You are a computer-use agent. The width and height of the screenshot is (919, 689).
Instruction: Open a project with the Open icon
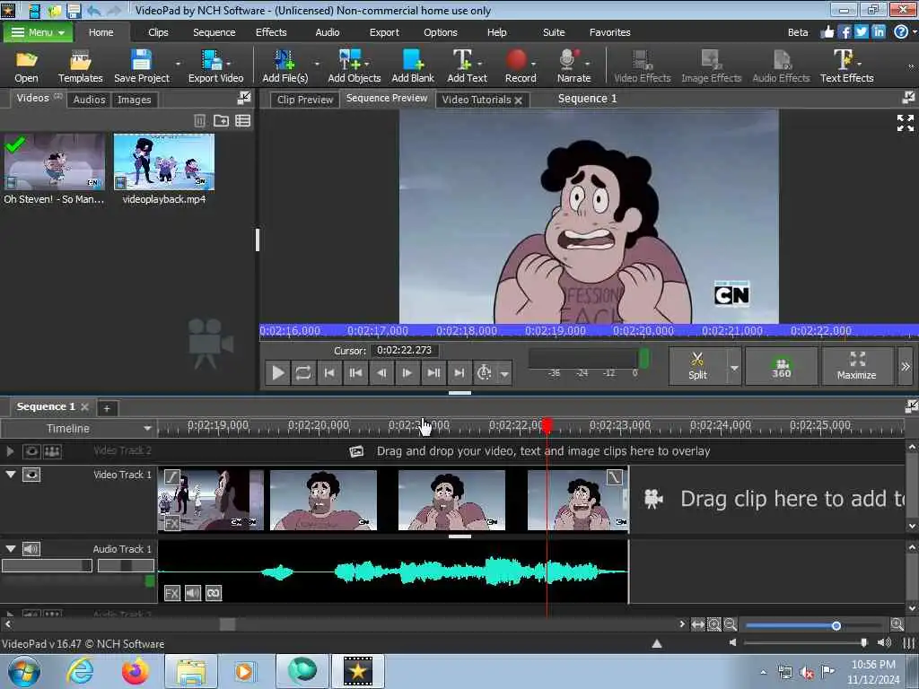click(26, 65)
